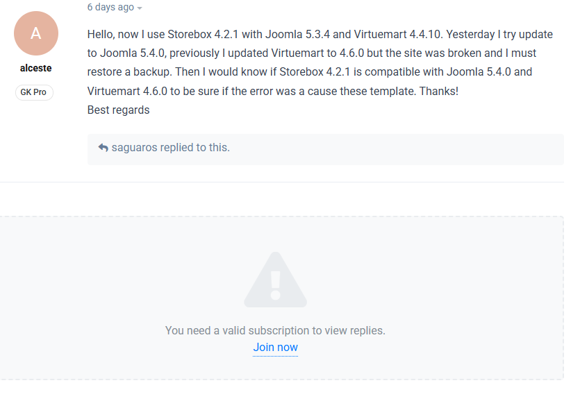
Task: Click the "Join now" link
Action: click(275, 348)
